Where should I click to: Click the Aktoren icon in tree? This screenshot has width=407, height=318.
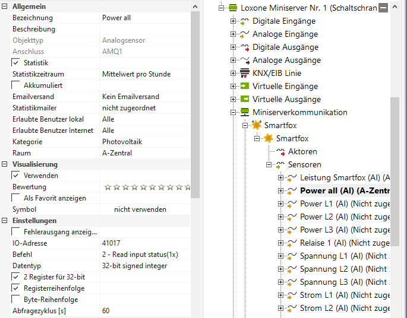coord(280,152)
